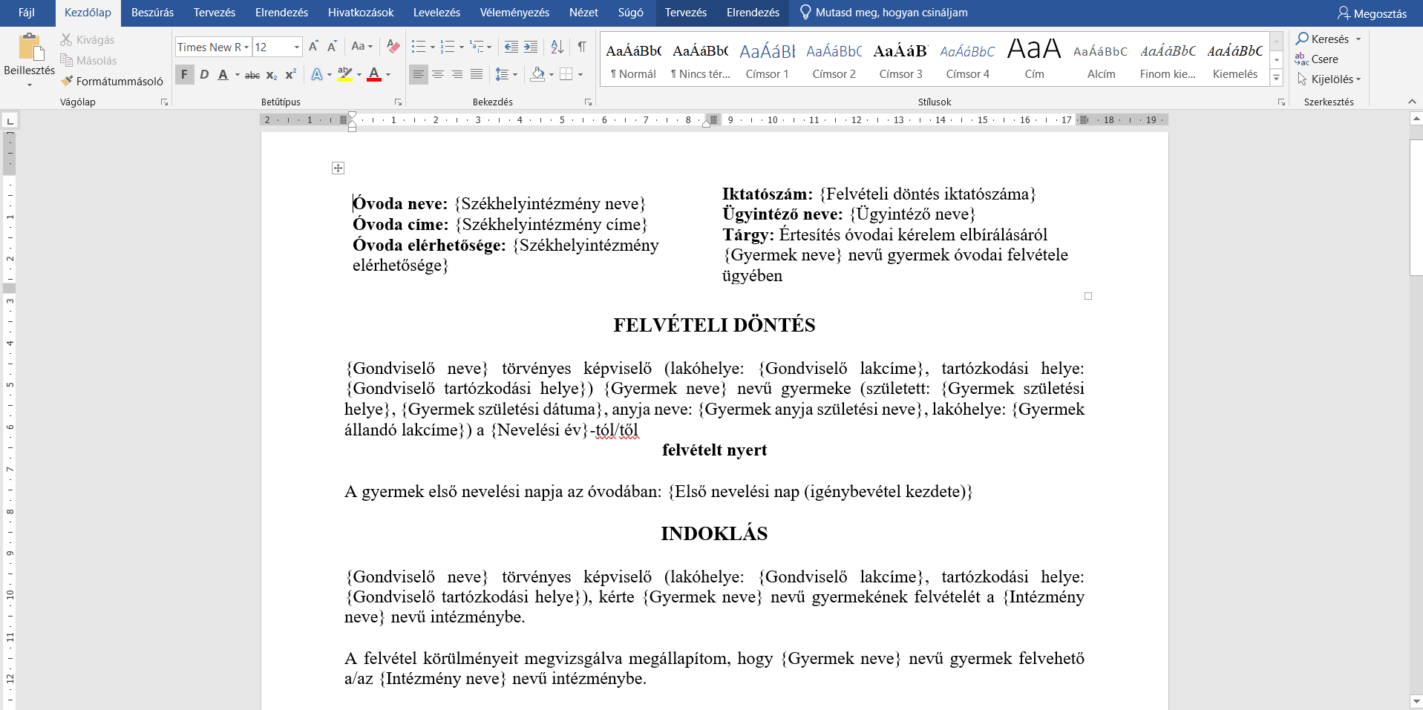The height and width of the screenshot is (710, 1423).
Task: Expand the styles gallery more button
Action: tap(1276, 78)
